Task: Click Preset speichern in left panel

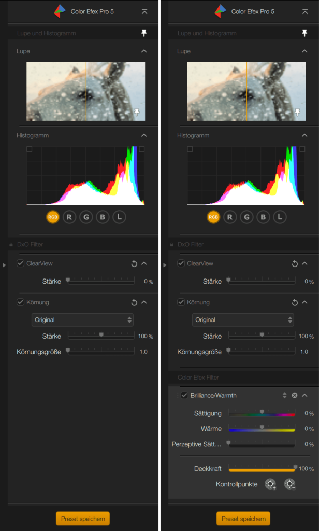Action: 83,519
